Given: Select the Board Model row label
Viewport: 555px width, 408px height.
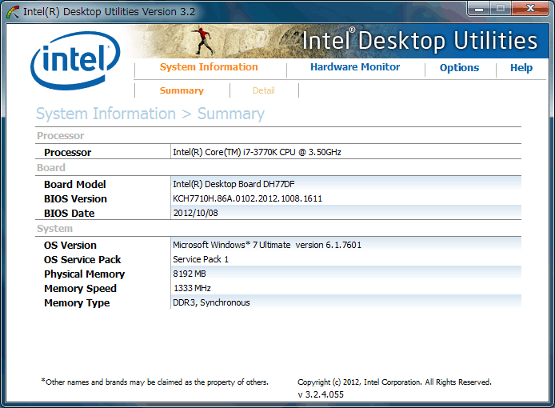Looking at the screenshot, I should coord(75,185).
